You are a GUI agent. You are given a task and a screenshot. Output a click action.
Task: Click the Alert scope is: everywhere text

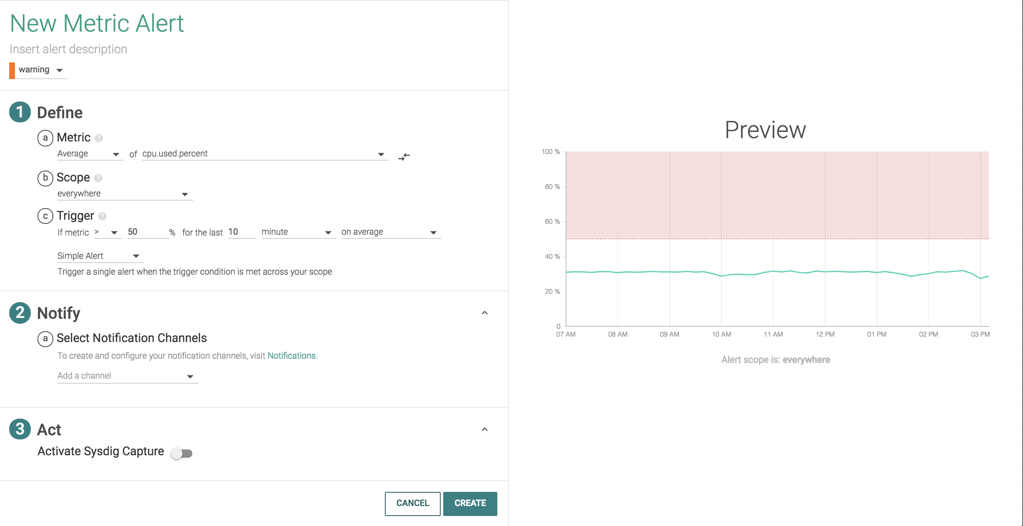[x=776, y=360]
